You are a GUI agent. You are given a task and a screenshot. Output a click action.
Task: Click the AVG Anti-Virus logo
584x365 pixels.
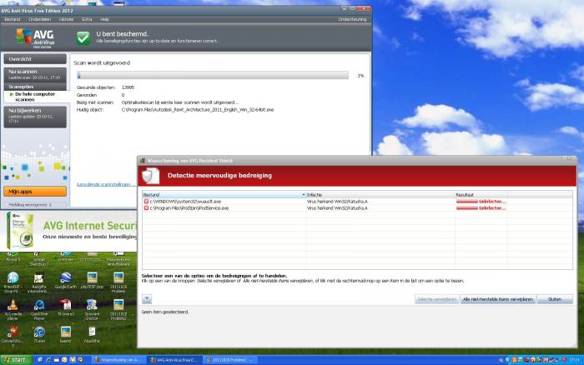click(x=35, y=38)
